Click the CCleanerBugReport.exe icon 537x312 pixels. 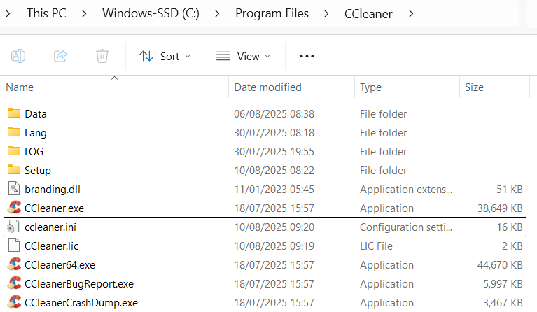point(14,283)
